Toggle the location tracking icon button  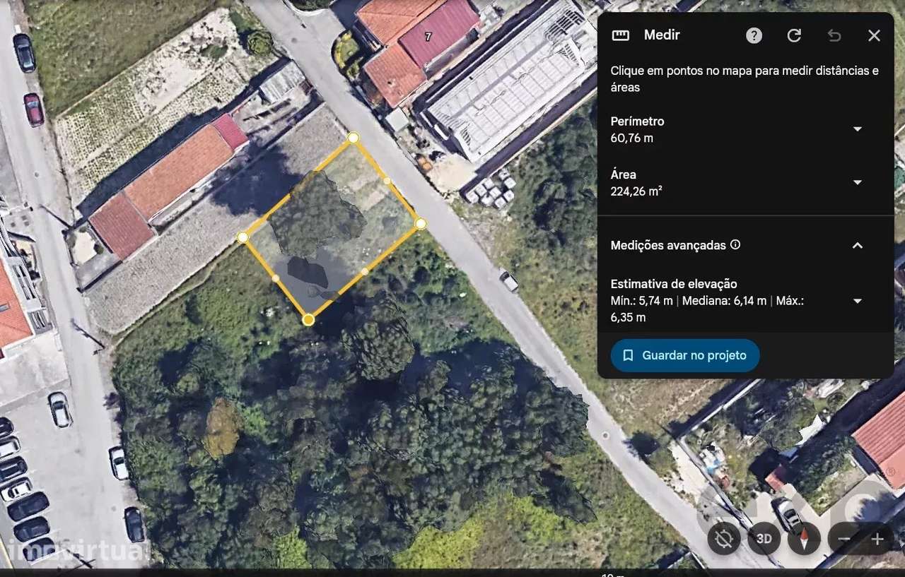point(724,539)
